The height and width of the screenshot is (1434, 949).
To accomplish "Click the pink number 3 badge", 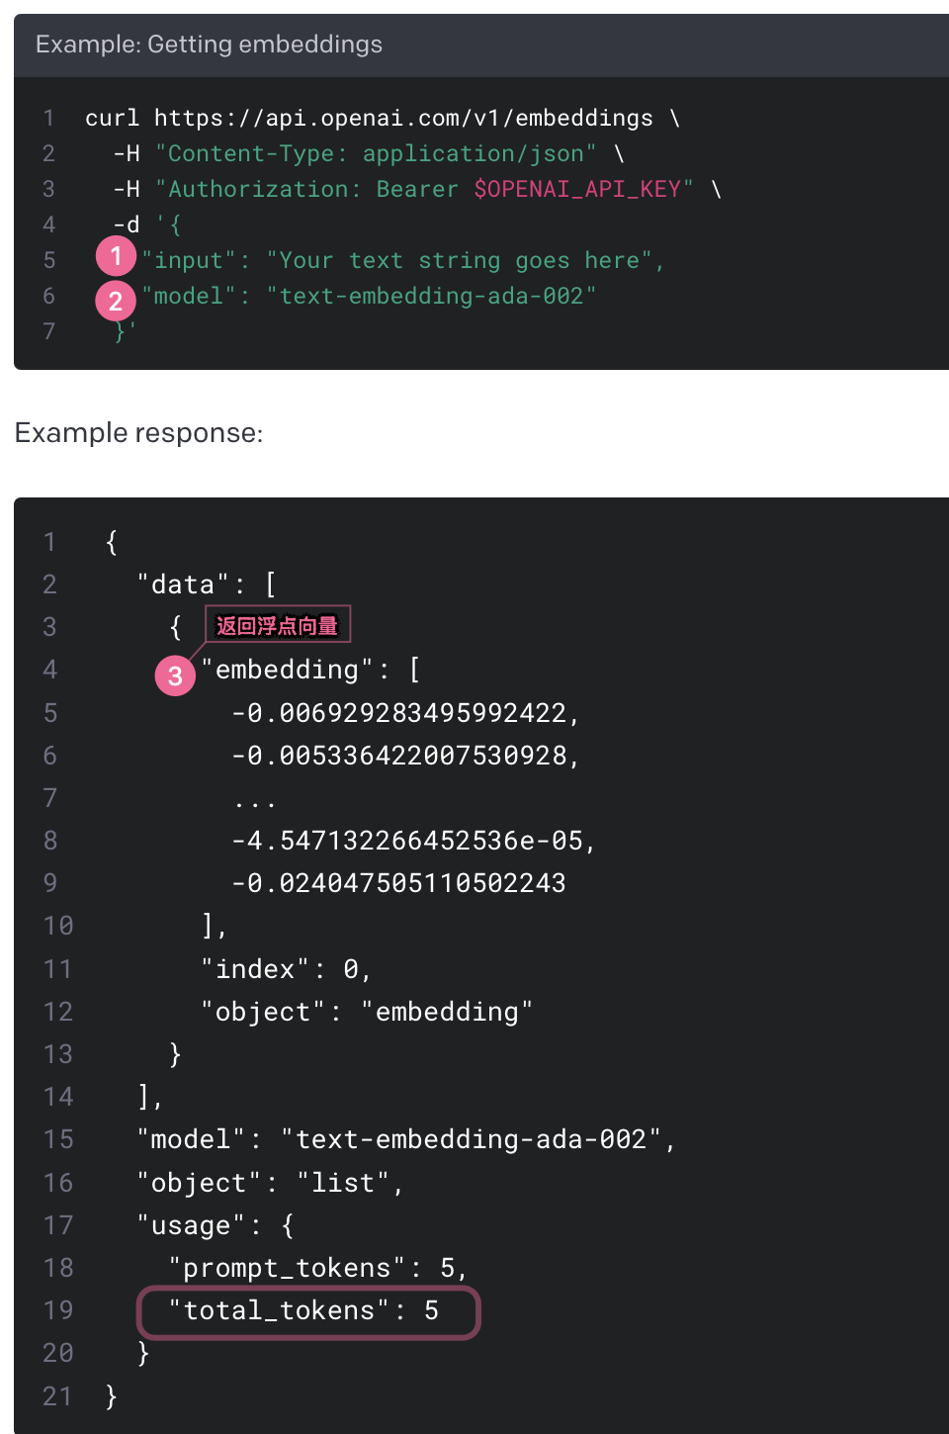I will point(175,675).
